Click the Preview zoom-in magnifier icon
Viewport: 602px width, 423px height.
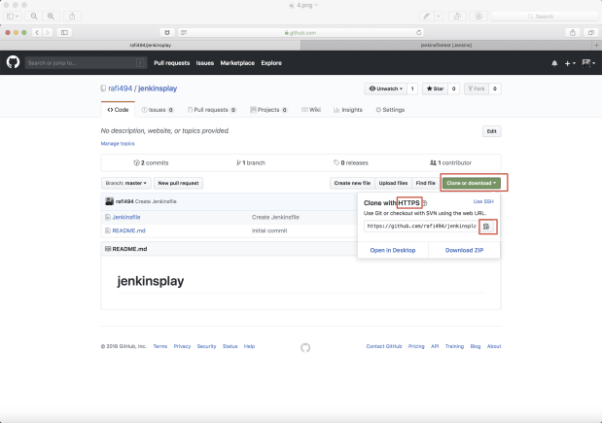pyautogui.click(x=51, y=17)
